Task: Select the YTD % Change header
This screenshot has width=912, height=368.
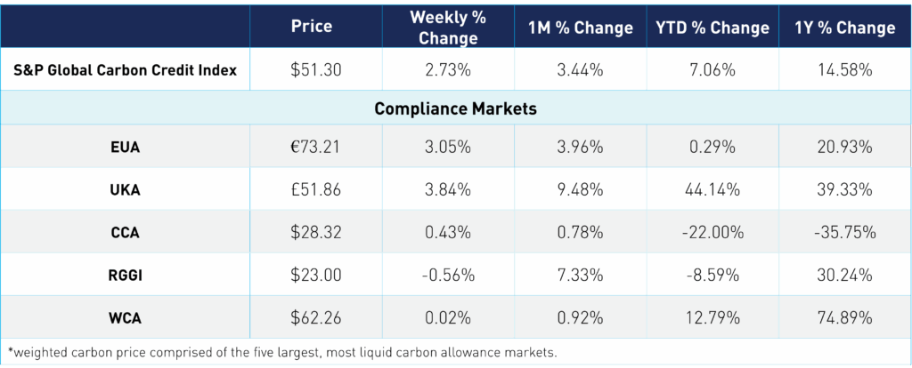Action: click(x=712, y=28)
